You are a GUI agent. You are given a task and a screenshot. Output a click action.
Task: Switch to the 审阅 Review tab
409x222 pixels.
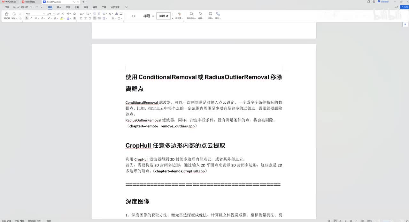point(86,7)
